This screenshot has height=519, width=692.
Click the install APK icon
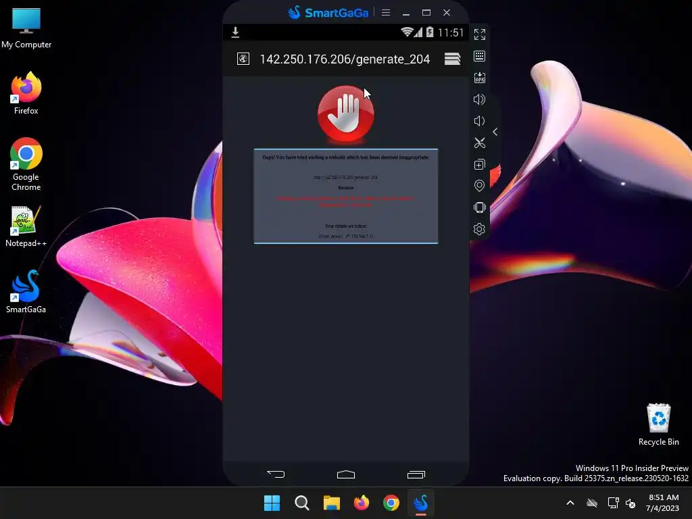point(479,78)
